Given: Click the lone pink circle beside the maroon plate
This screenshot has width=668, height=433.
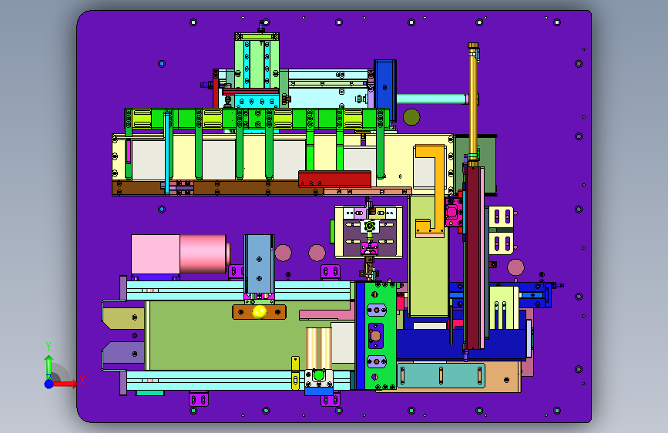Looking at the screenshot, I should click(x=515, y=267).
